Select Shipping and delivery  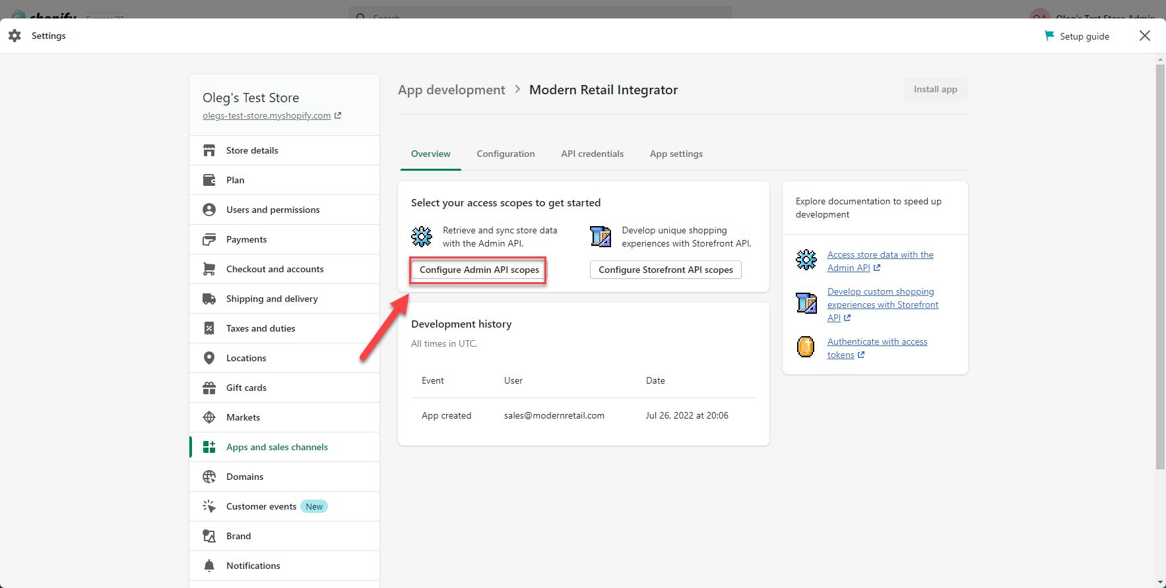click(x=284, y=299)
